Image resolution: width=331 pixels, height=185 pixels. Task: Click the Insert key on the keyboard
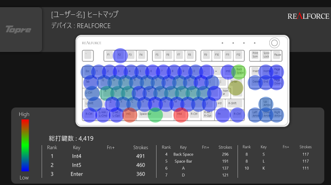255,72
